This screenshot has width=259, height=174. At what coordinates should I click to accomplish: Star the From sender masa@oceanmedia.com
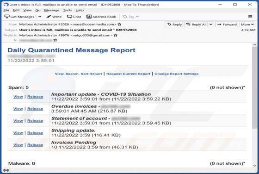tap(119, 24)
